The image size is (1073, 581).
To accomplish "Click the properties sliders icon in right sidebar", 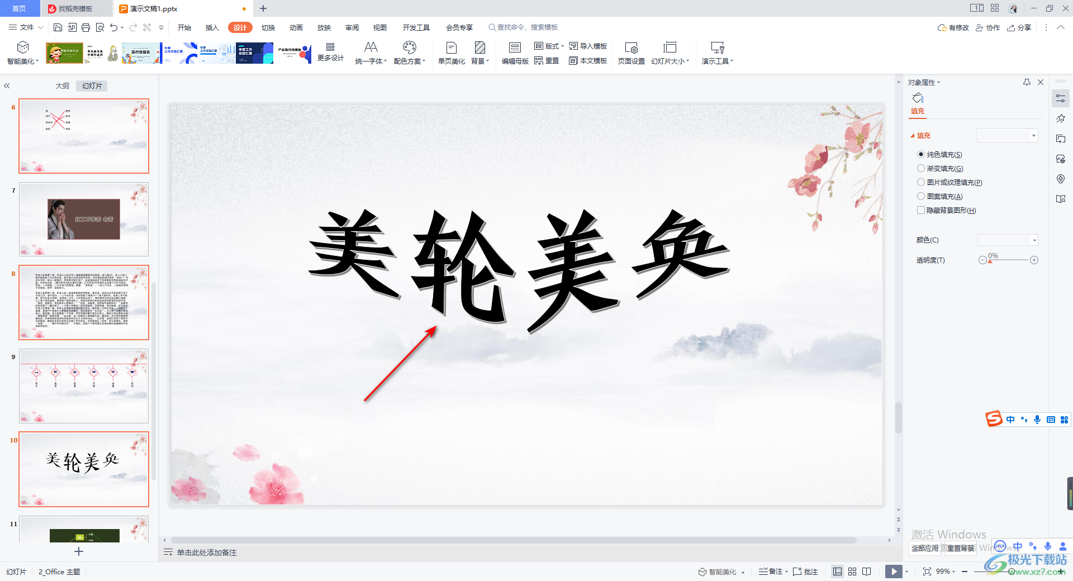I will (x=1061, y=98).
